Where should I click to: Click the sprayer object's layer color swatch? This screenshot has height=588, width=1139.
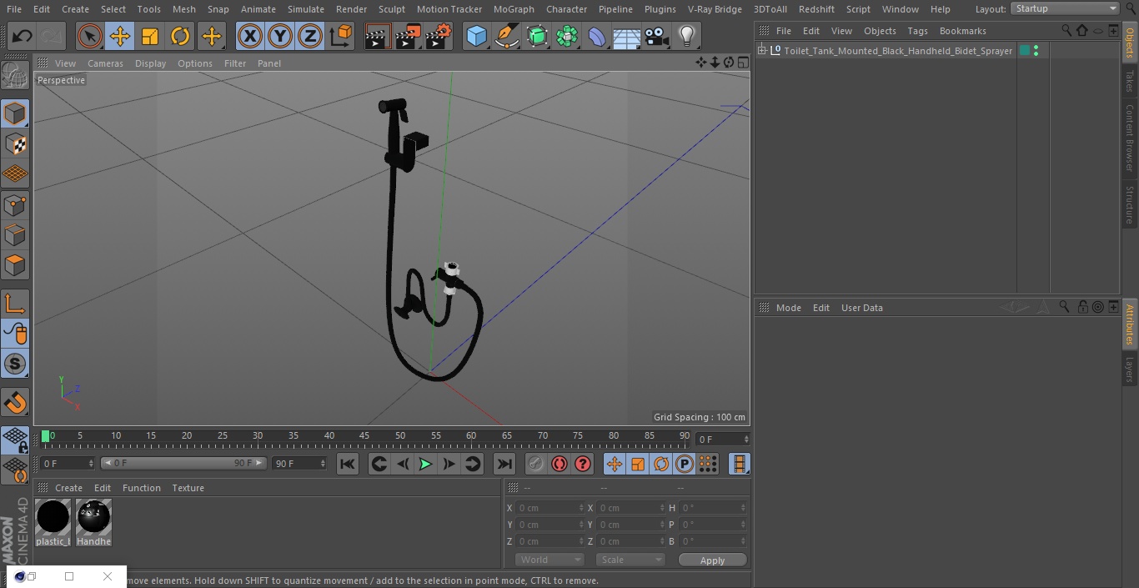pos(1025,51)
